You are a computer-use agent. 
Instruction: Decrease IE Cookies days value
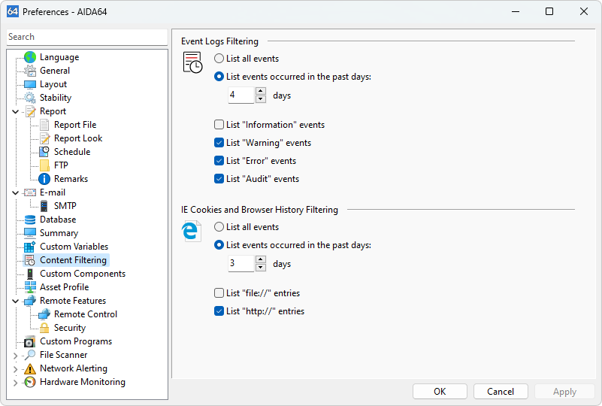(x=261, y=268)
